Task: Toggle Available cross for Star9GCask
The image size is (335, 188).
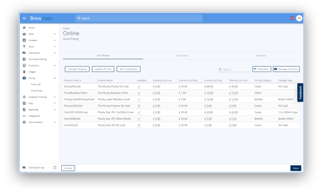Action: (x=139, y=125)
